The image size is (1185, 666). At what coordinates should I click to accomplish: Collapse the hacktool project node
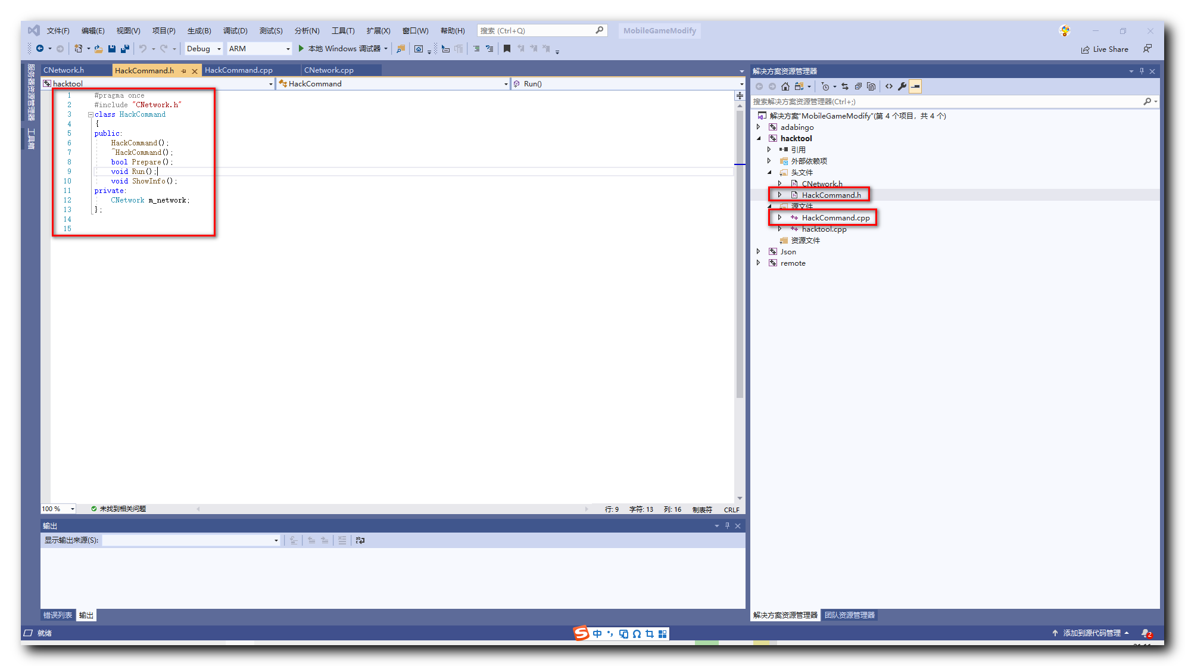point(759,138)
